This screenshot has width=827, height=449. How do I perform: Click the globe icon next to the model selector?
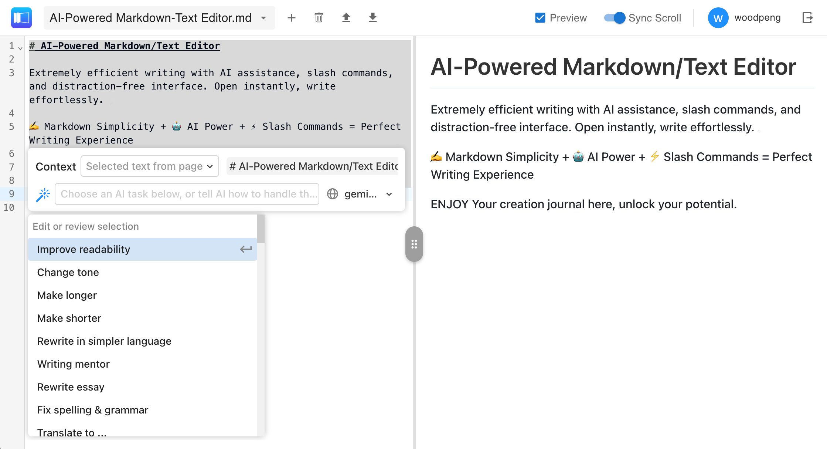332,194
